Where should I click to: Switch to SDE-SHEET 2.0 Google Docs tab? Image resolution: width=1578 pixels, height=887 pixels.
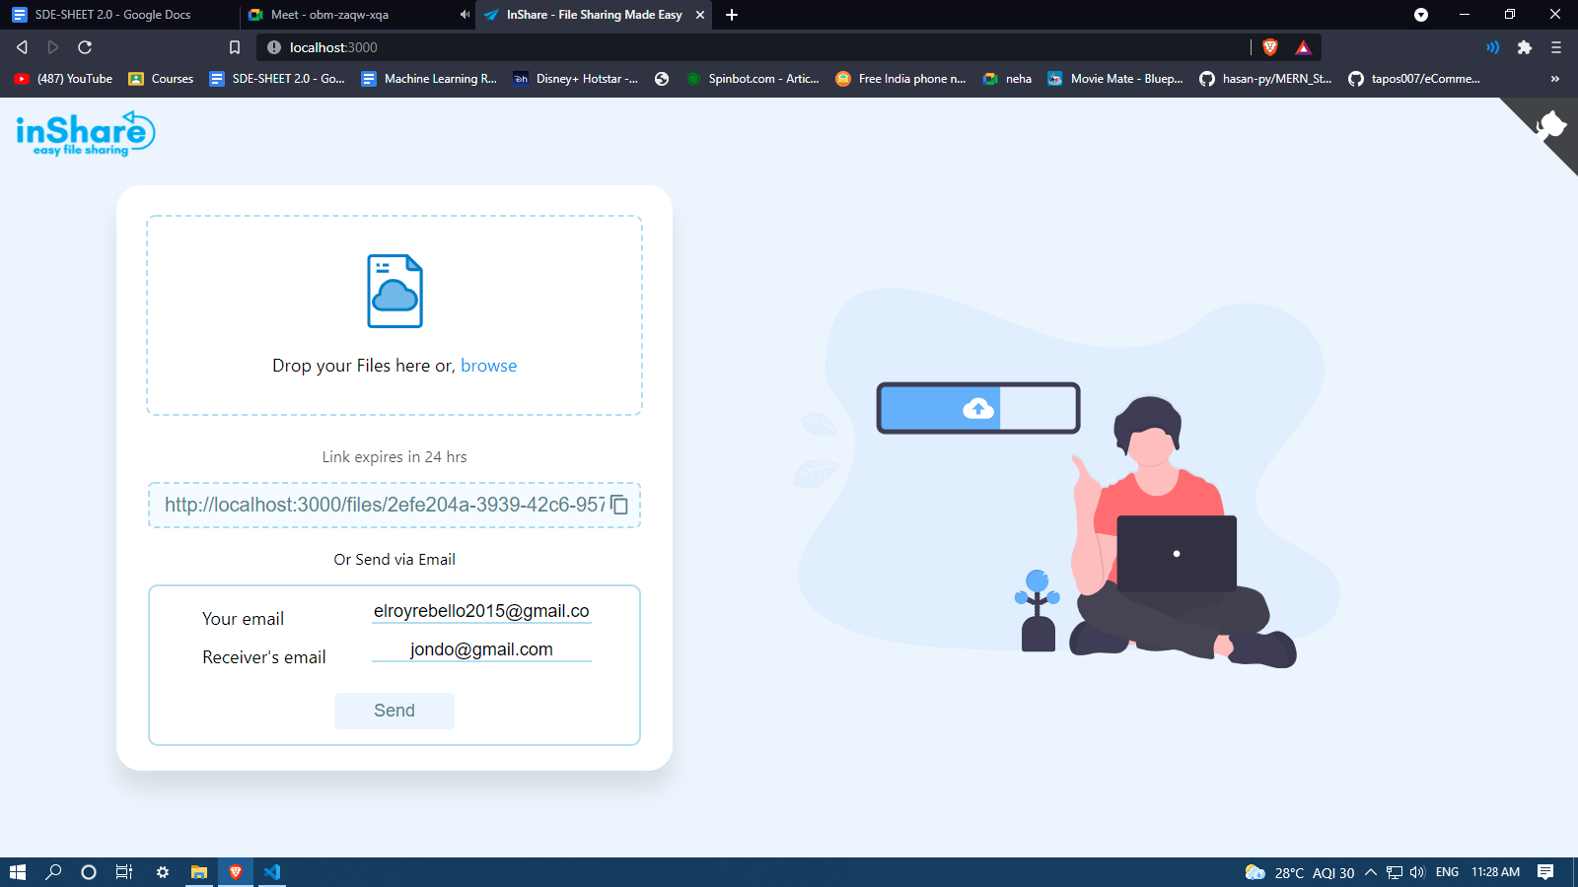tap(118, 15)
